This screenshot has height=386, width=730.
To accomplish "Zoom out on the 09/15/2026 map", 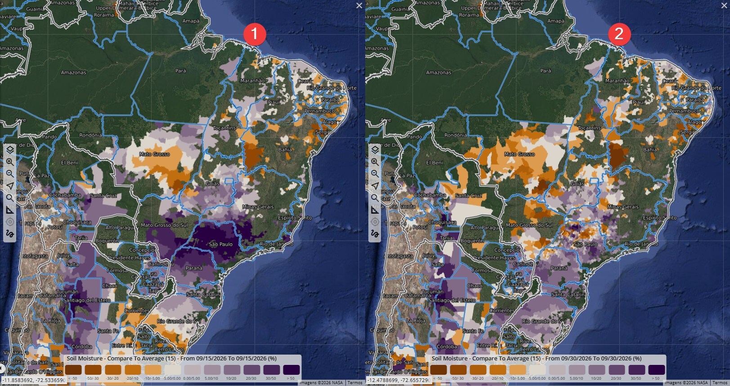I will coord(9,174).
